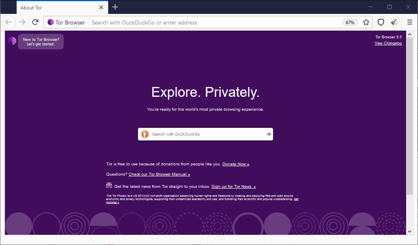Click the DuckDuckGo duck logo in search box
This screenshot has height=245, width=418.
click(x=145, y=134)
